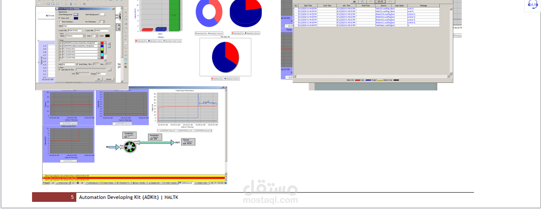Confirm the chart dialog with OK
This screenshot has height=209, width=541.
(99, 79)
